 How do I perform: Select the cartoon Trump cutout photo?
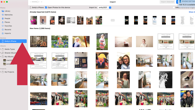point(102,61)
